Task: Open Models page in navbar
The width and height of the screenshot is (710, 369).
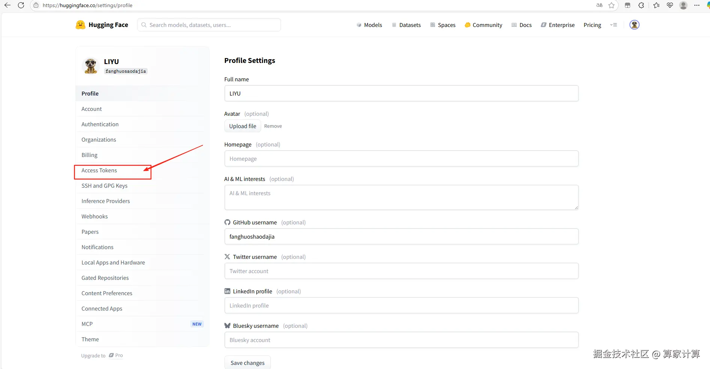Action: [x=369, y=25]
